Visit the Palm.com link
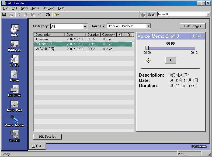Image resolution: width=212 pixels, height=157 pixels. click(199, 146)
